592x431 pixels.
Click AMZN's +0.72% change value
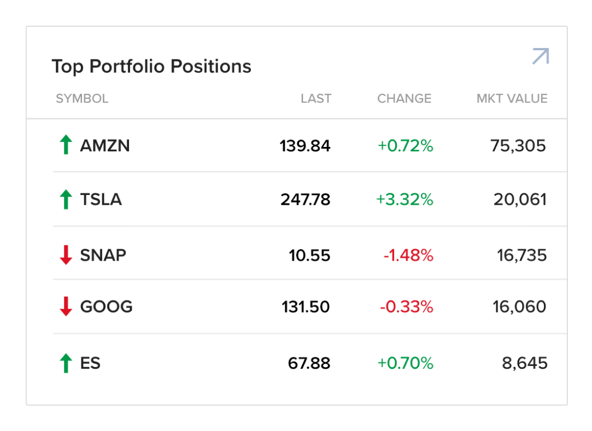(x=405, y=146)
